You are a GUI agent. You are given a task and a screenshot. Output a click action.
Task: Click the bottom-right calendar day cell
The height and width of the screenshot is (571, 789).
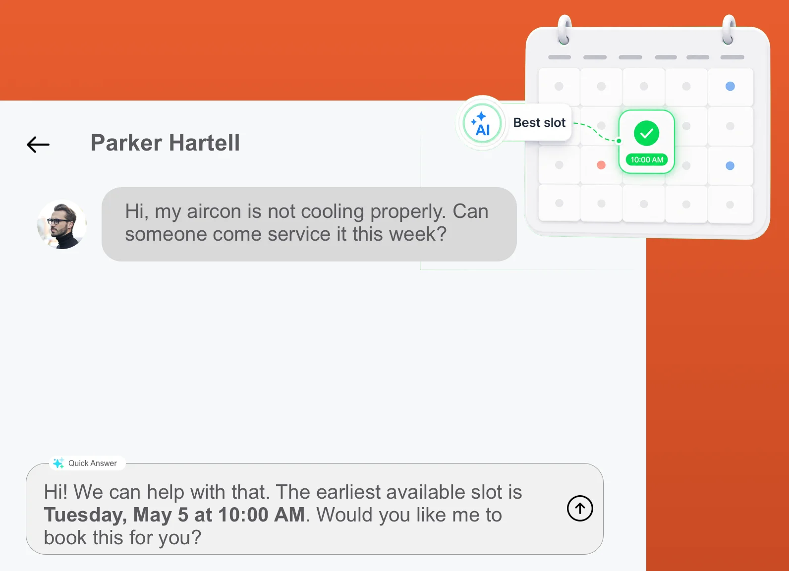tap(731, 205)
